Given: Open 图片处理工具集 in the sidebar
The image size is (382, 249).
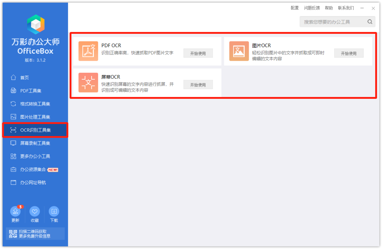Looking at the screenshot, I should coord(35,117).
